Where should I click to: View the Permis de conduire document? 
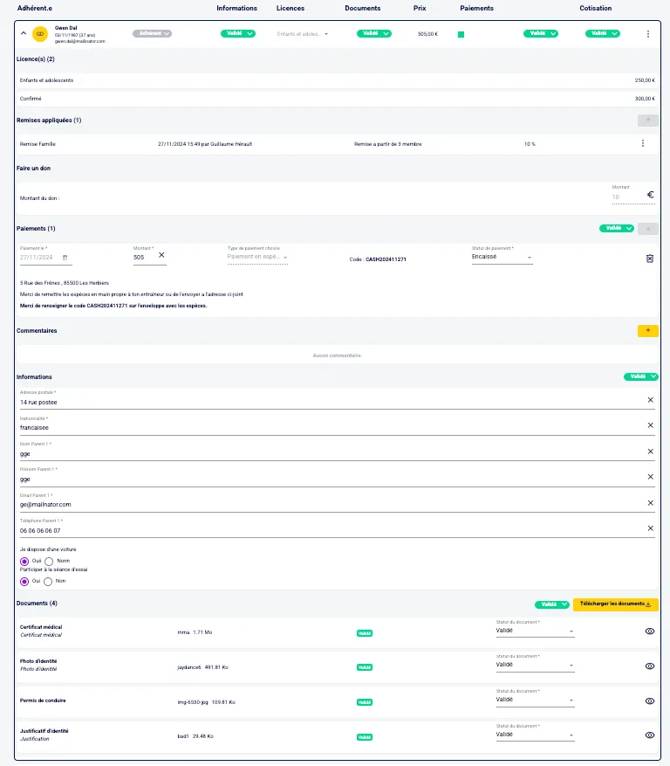tap(649, 700)
